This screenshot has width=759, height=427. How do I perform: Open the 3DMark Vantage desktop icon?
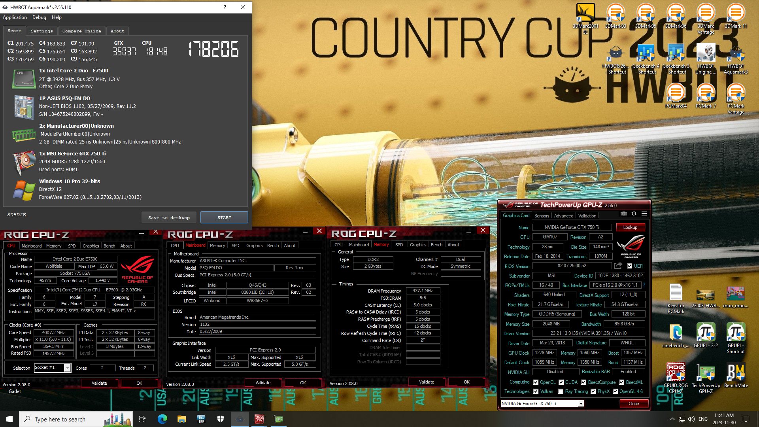[x=706, y=19]
